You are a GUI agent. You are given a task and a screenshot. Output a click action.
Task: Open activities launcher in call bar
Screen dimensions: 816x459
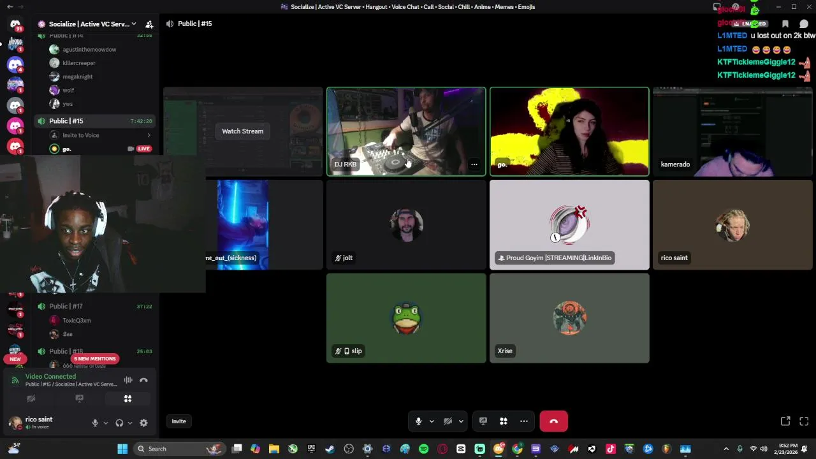(504, 421)
